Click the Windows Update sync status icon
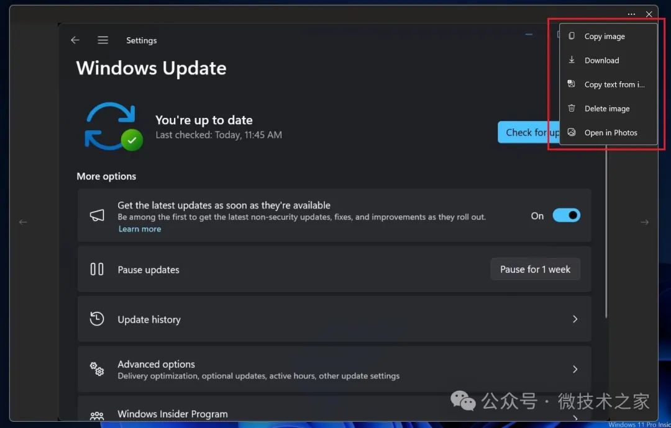Screen dimensions: 671x428 (113, 127)
